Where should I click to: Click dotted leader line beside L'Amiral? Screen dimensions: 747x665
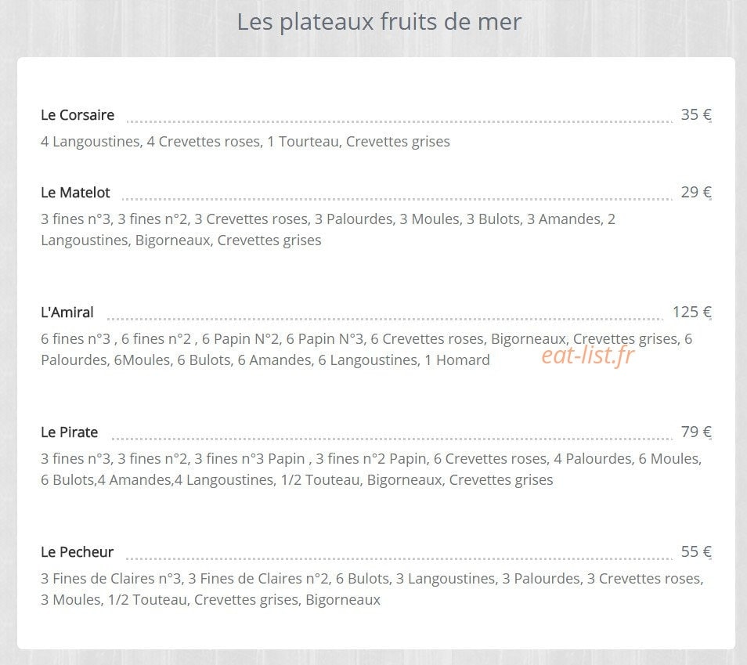pyautogui.click(x=385, y=319)
